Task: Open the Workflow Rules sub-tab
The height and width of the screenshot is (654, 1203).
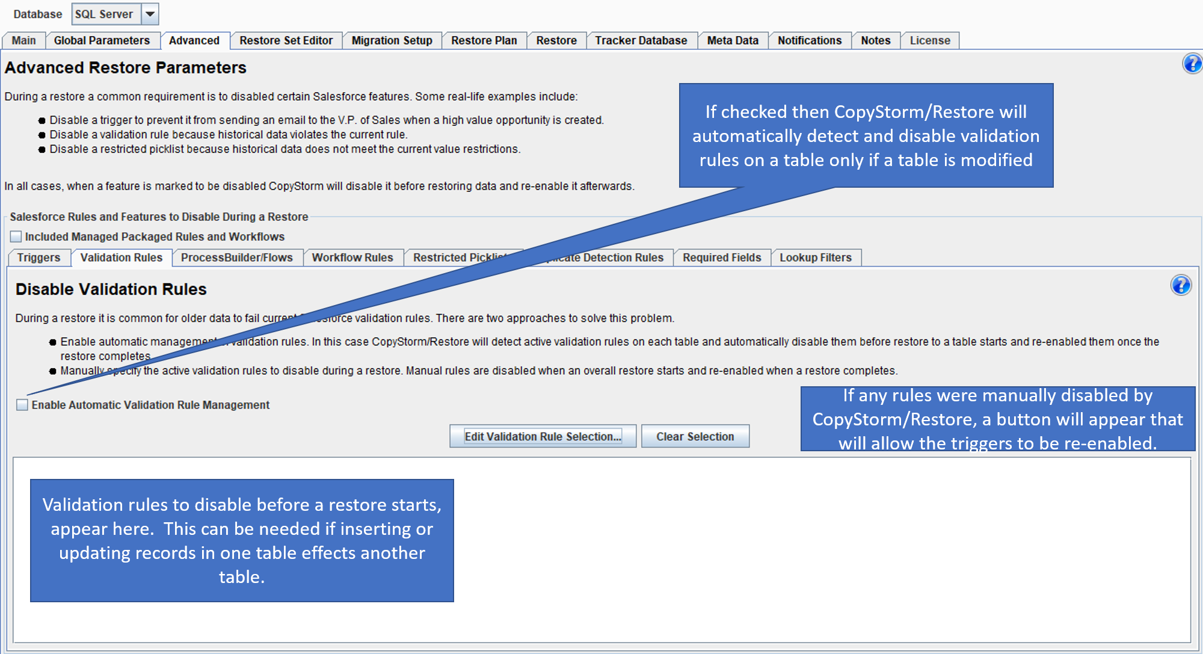Action: tap(352, 258)
